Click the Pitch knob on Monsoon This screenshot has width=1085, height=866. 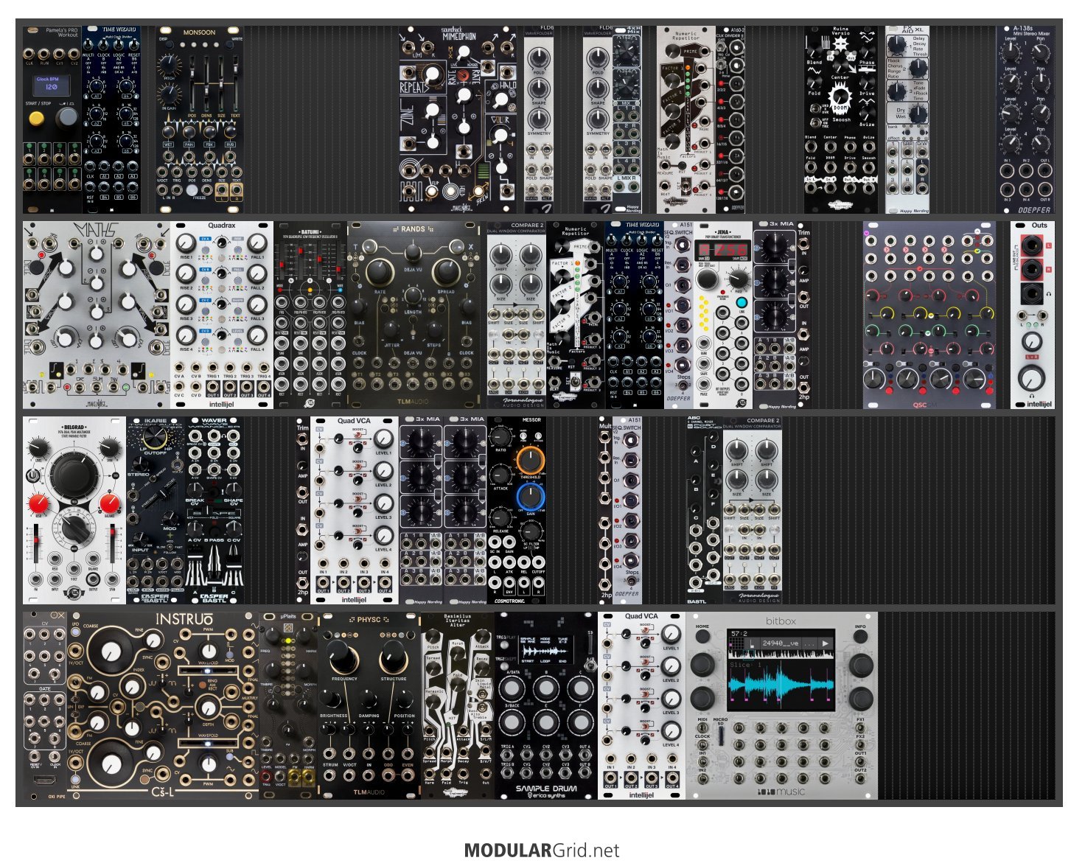tap(168, 63)
